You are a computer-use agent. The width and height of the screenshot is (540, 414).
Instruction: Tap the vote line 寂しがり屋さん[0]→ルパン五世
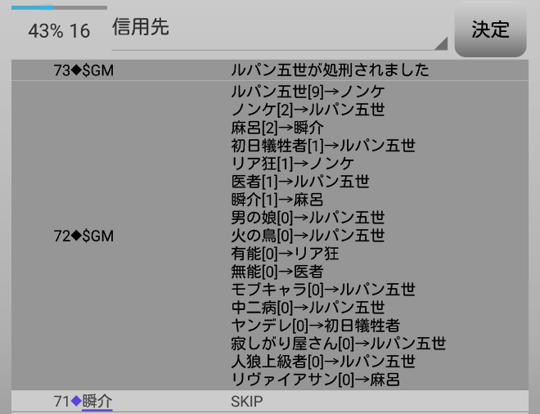pyautogui.click(x=338, y=344)
